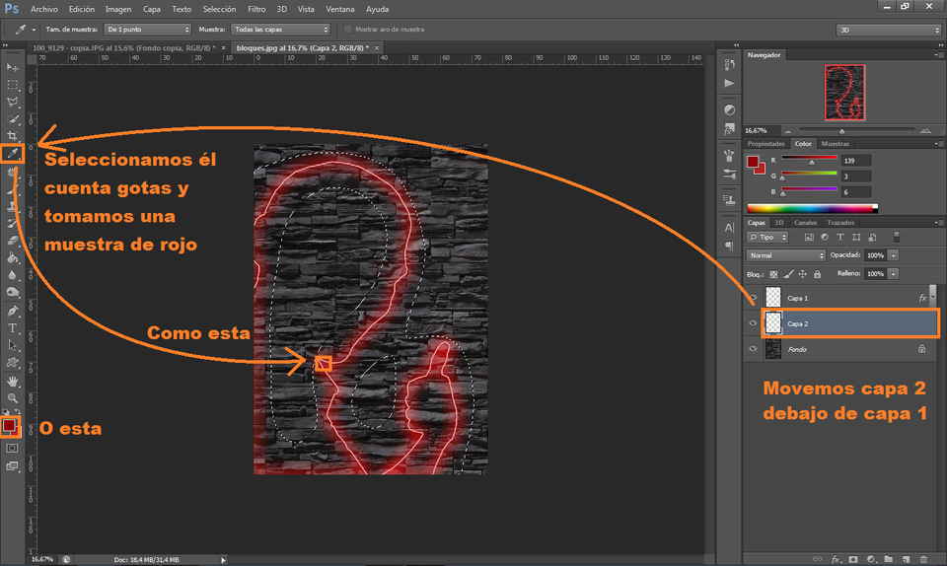Open the Muestra Todas las capas dropdown
The image size is (947, 566).
(280, 30)
